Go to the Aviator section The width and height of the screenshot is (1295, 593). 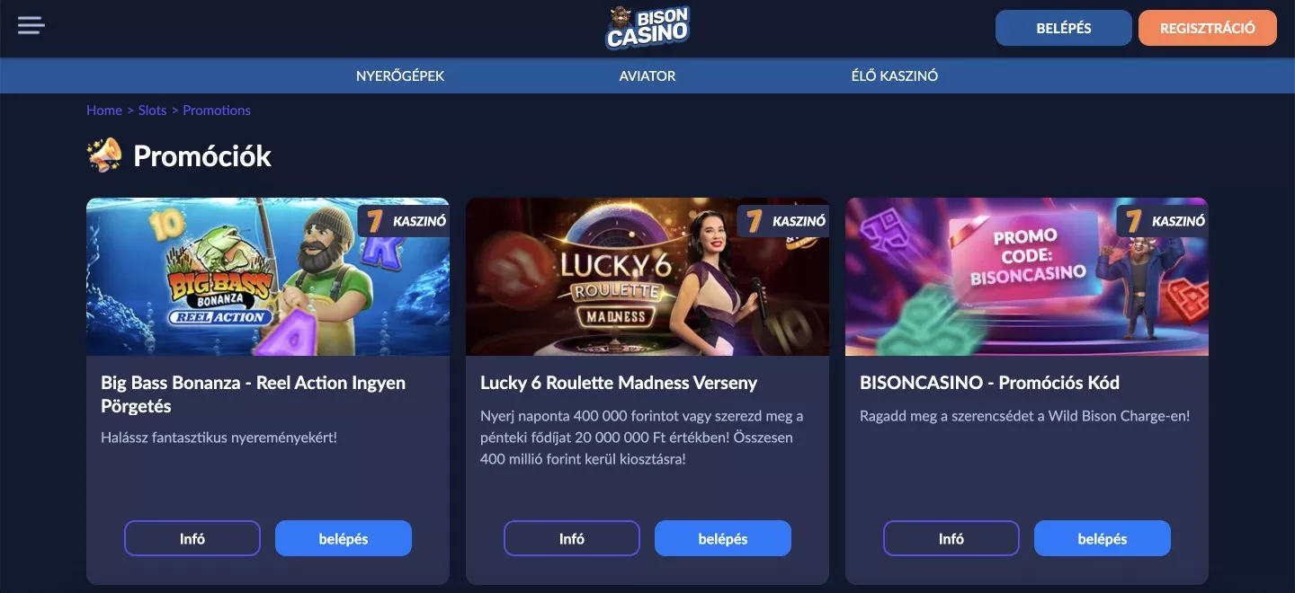pos(647,76)
